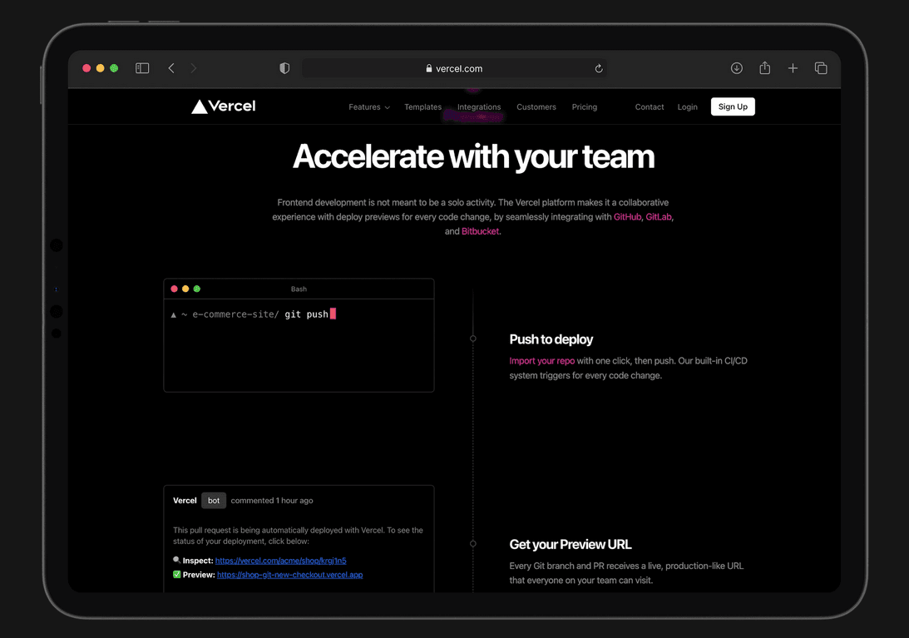Open the Preview deployment URL link
The image size is (909, 638).
point(289,575)
